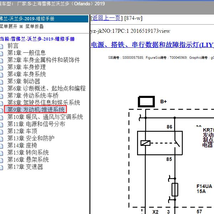
Task: Open 第12章 车顶
Action: (22, 131)
